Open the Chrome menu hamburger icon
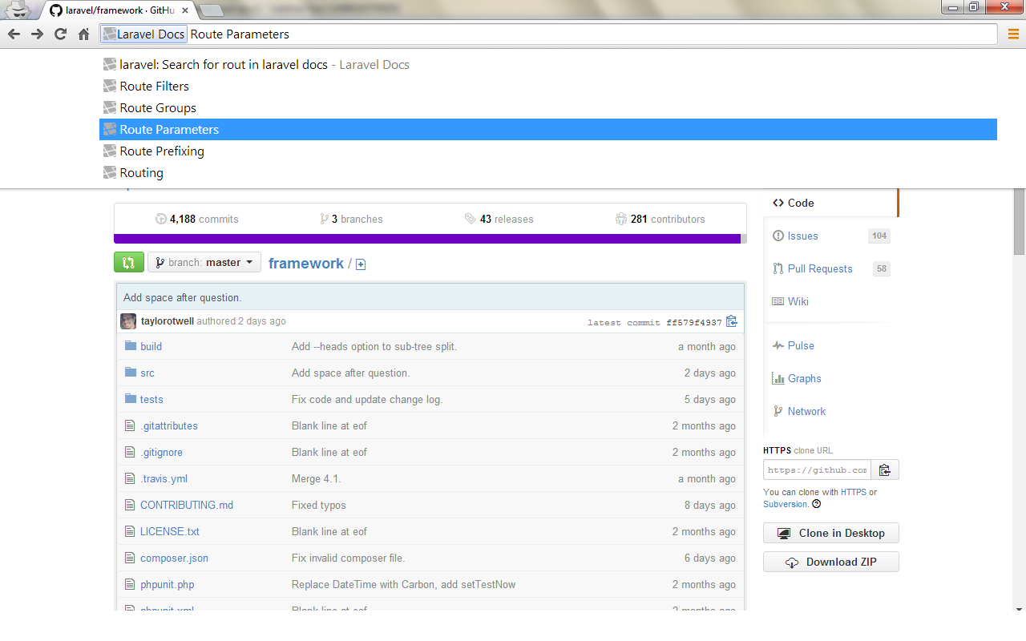The image size is (1026, 641). tap(1013, 34)
